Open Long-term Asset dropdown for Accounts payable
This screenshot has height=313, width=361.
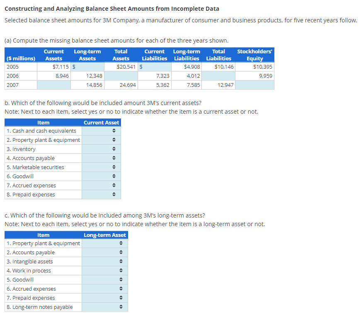pos(105,252)
